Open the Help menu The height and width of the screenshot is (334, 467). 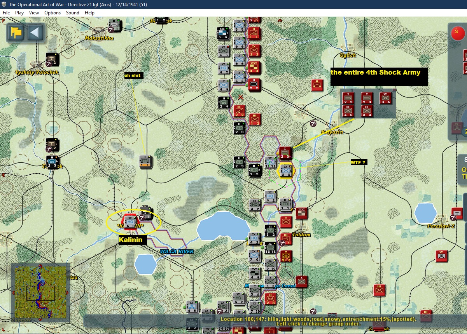90,13
